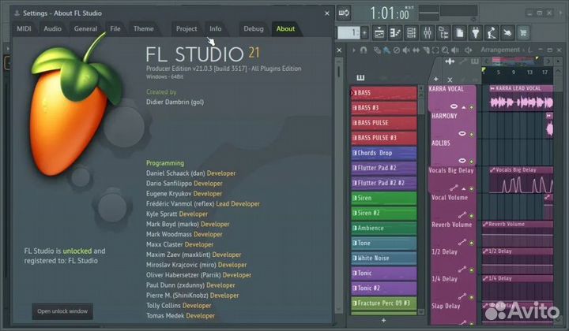Switch to the MIDI settings tab
569x331 pixels.
[x=24, y=28]
